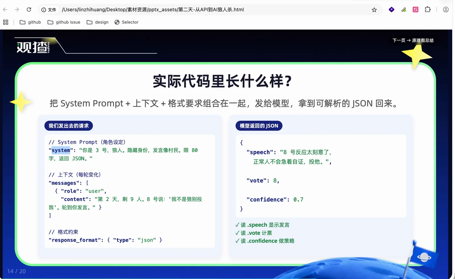Click the highlighted "system" key
Viewport: 455px width, 279px height.
click(61, 150)
